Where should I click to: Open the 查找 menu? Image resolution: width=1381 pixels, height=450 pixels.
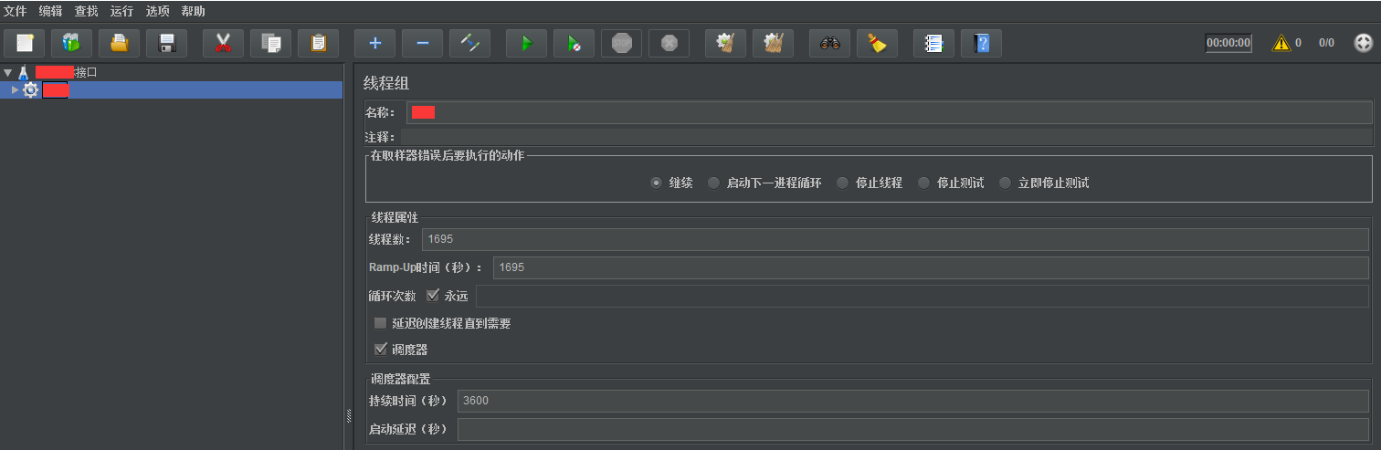tap(87, 11)
